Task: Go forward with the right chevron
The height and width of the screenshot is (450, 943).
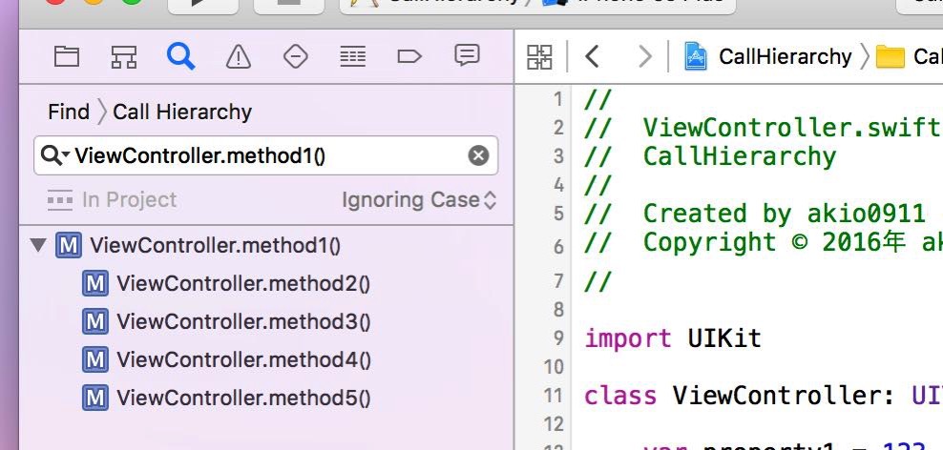Action: 644,57
